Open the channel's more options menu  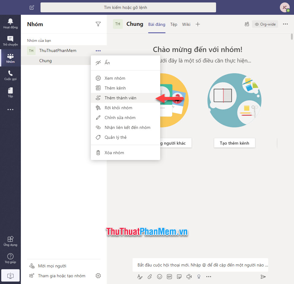tap(285, 24)
